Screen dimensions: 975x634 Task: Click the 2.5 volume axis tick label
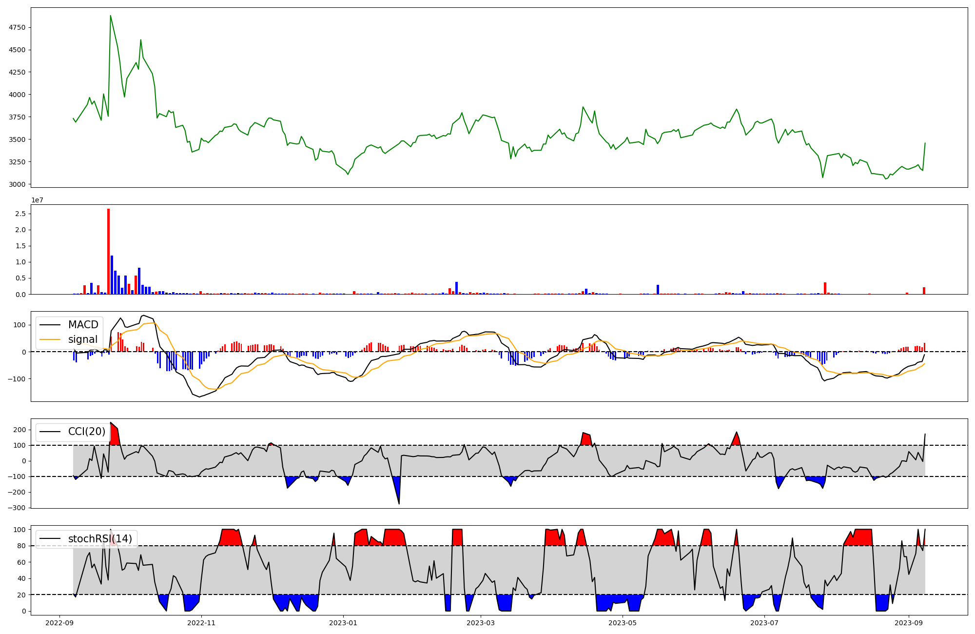pos(21,214)
